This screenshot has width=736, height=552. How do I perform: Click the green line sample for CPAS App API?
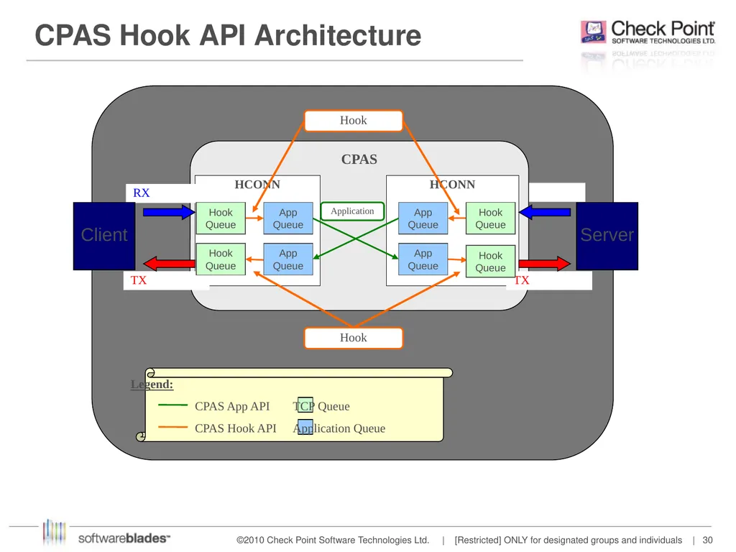172,405
